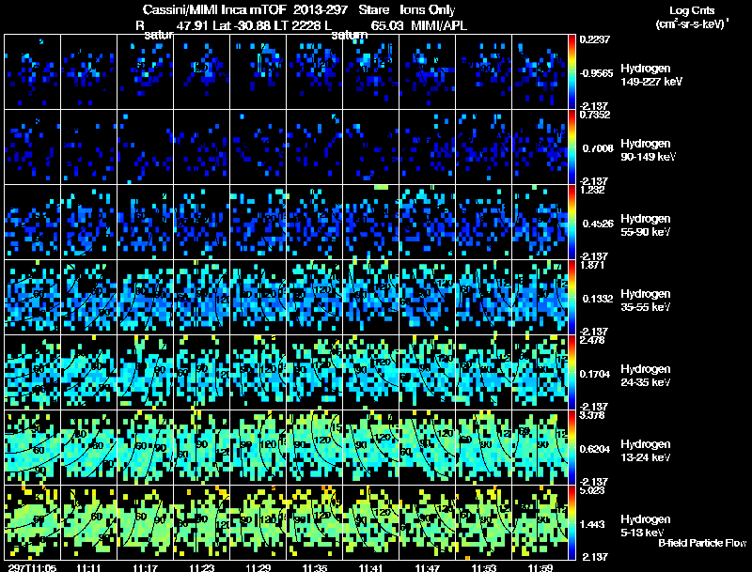Viewport: 752px width, 572px height.
Task: Click the colorbar value '0.7008'
Action: click(598, 148)
